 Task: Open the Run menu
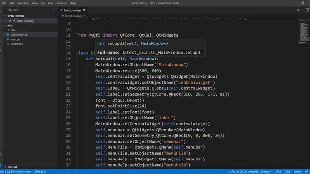coord(50,3)
